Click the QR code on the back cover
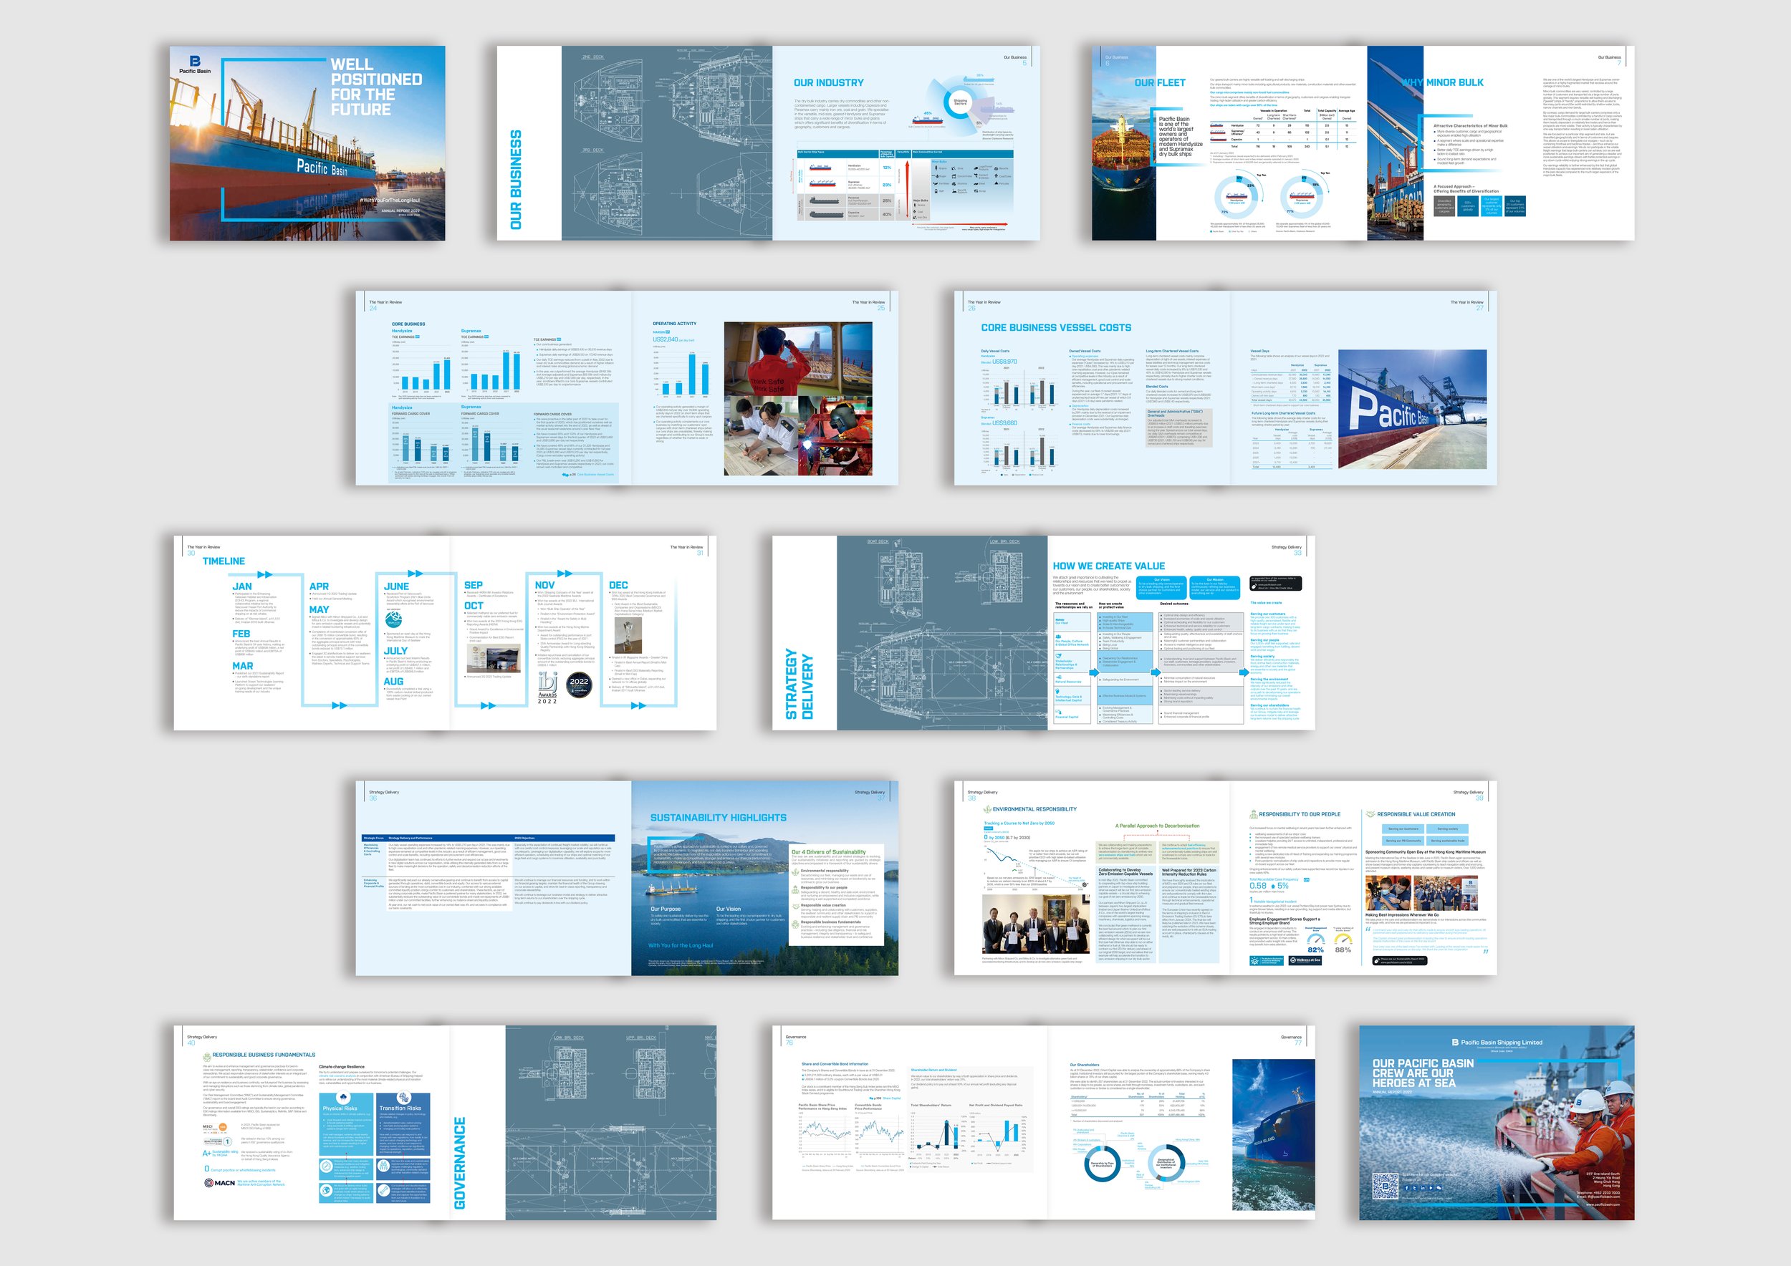 [1386, 1186]
